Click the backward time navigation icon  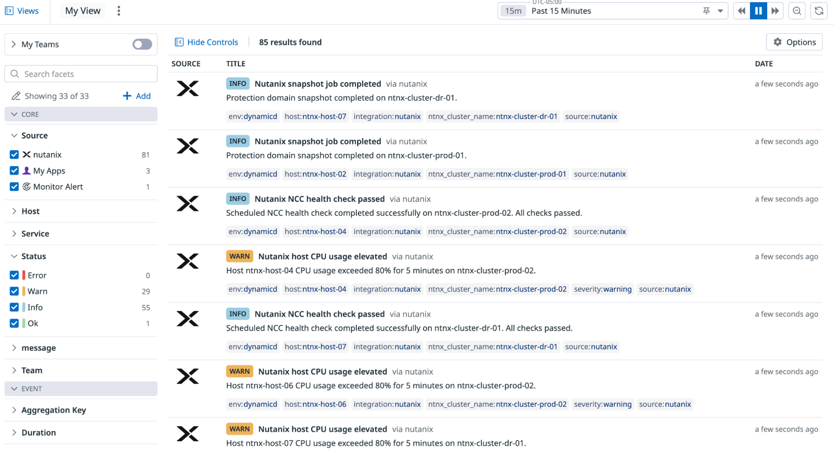[x=741, y=11]
